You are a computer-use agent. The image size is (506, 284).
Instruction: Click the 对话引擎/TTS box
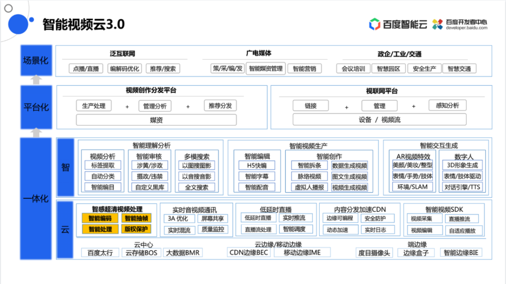pos(462,187)
